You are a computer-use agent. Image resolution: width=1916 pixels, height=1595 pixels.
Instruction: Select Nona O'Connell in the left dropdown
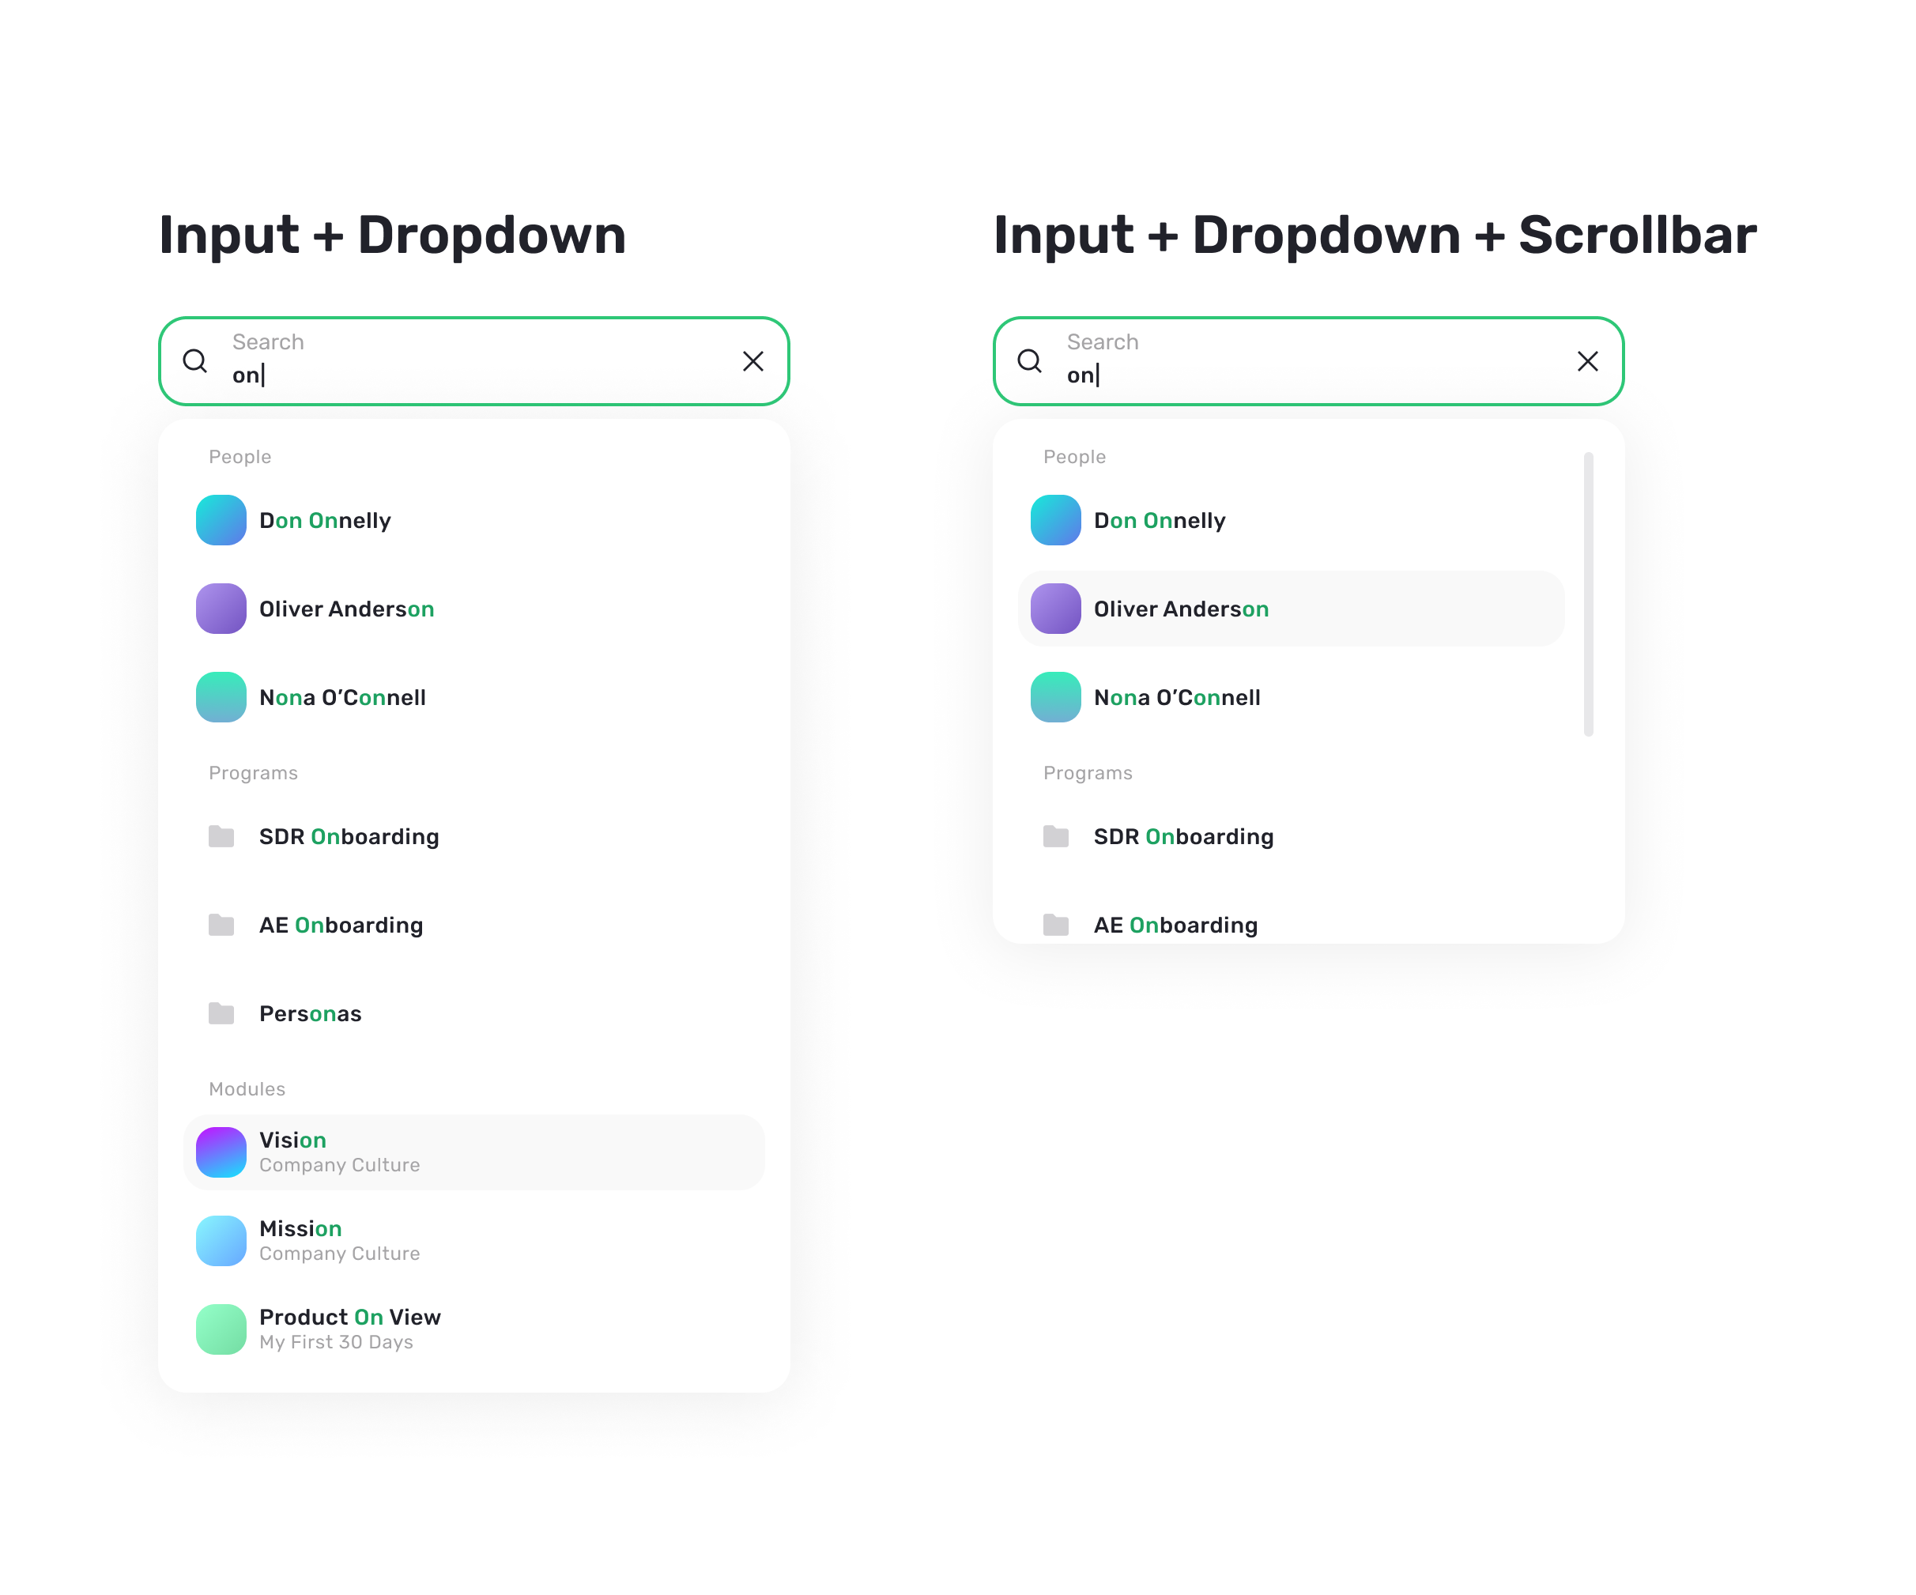(x=342, y=697)
